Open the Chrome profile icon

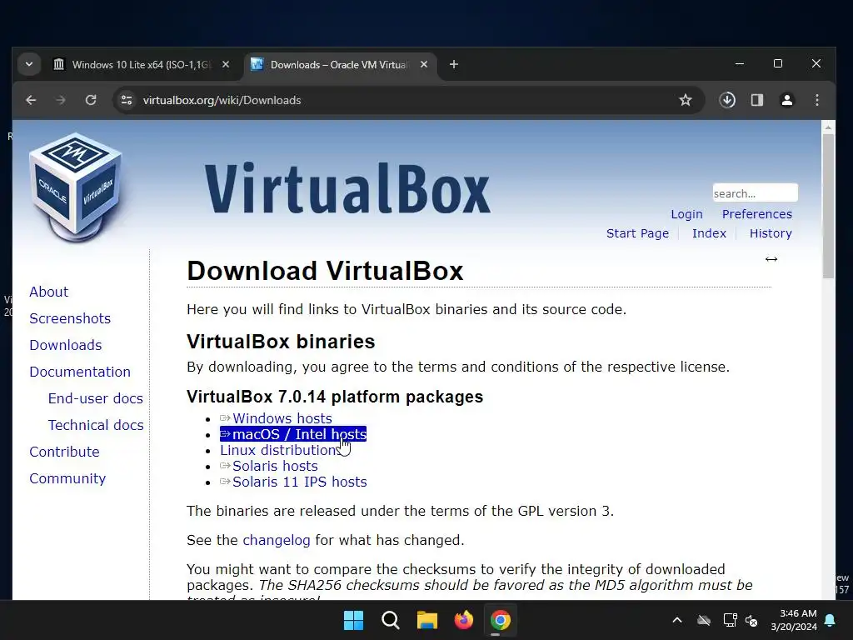click(x=787, y=100)
